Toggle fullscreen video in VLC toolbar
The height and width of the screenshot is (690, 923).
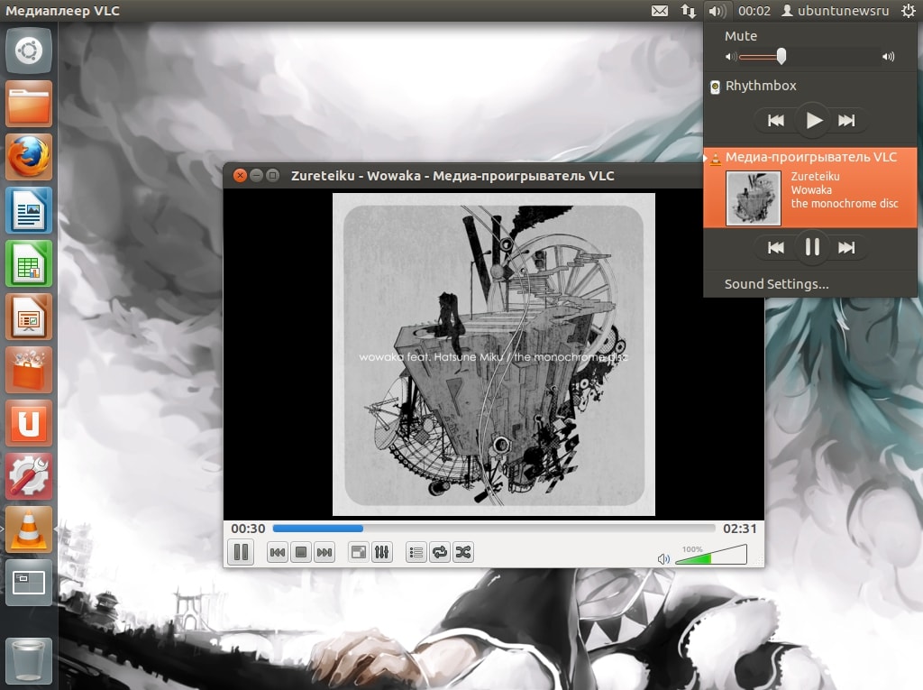tap(358, 552)
